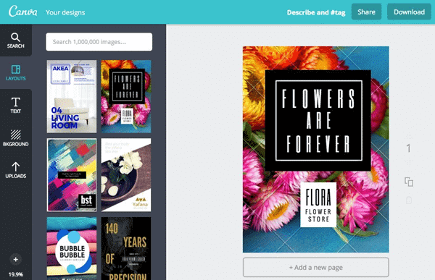
Task: Click Add a new page button
Action: [x=315, y=267]
